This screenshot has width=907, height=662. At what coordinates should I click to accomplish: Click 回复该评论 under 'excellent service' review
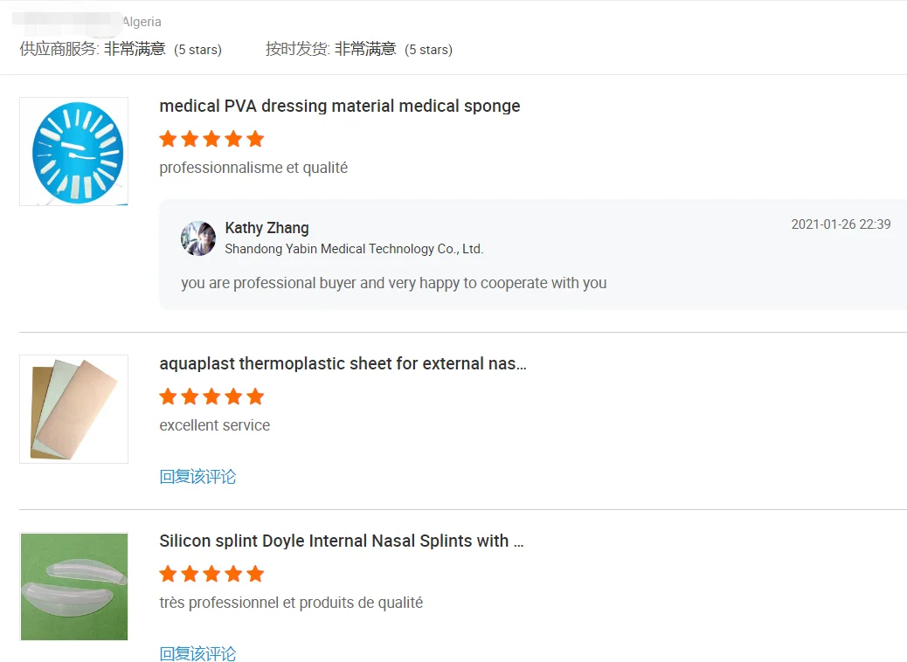pyautogui.click(x=197, y=477)
